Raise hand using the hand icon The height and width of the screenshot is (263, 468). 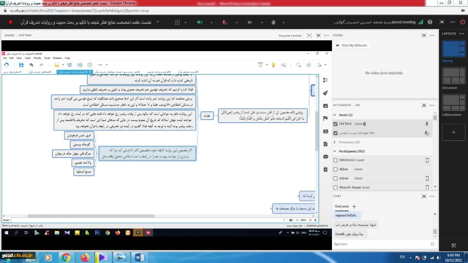273,22
